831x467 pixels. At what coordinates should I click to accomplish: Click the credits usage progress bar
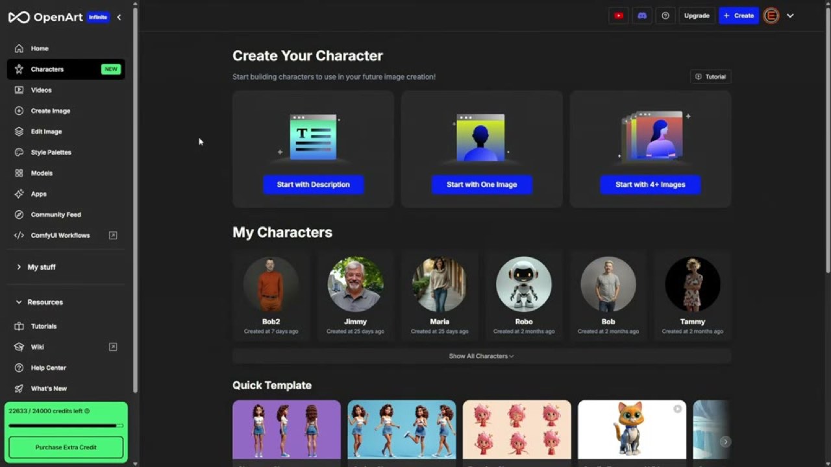(66, 425)
